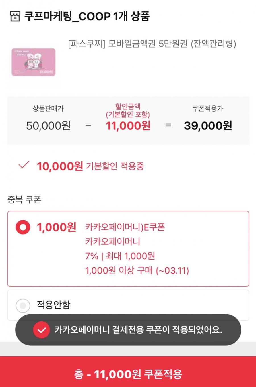Screen dimensions: 256x387
Task: Open the 파스쿠찌 모바일금액권 5만원권 product title
Action: point(152,44)
